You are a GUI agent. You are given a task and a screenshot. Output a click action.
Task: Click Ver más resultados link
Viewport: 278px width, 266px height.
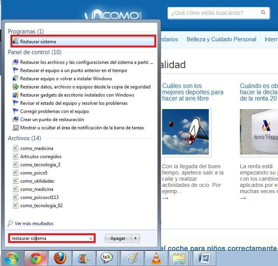tap(34, 224)
